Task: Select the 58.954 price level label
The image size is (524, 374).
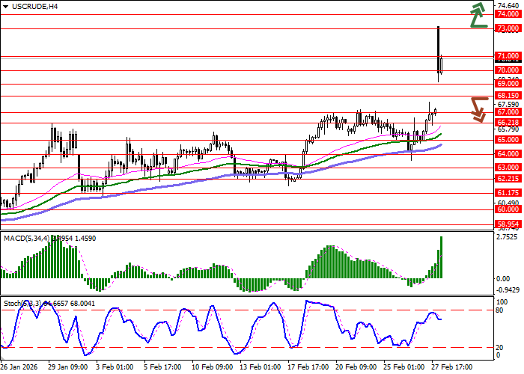Action: tap(508, 224)
